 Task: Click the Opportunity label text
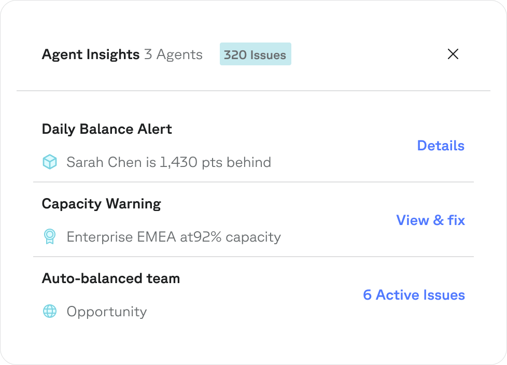(107, 312)
